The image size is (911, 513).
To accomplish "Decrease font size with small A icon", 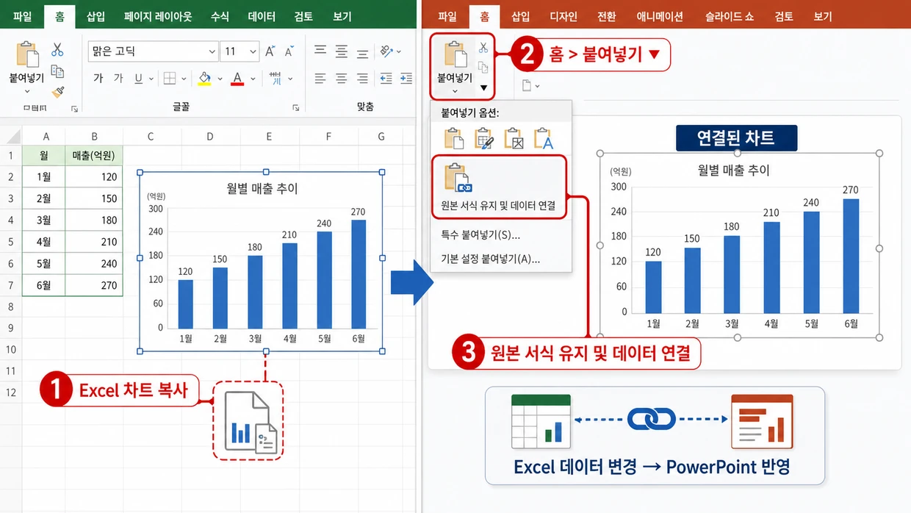I will (x=290, y=51).
